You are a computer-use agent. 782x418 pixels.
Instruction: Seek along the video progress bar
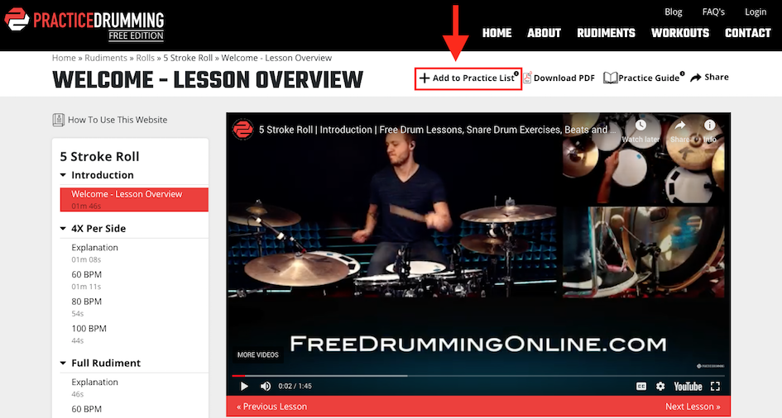pos(478,376)
